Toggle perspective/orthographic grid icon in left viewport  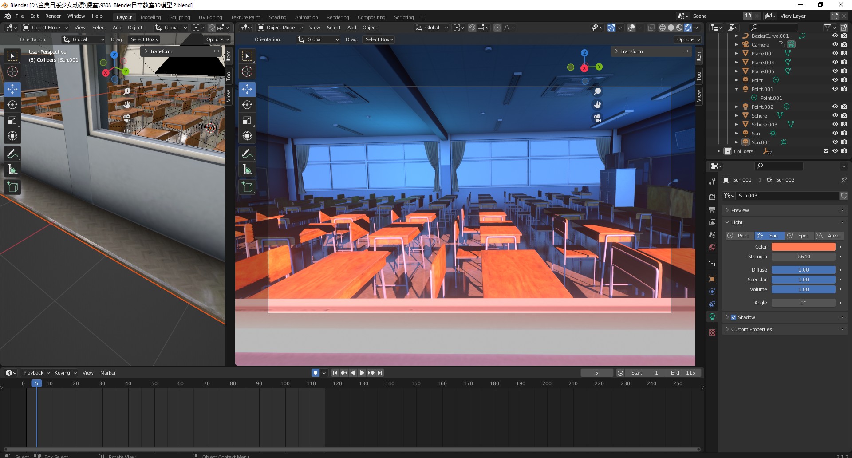click(x=127, y=131)
